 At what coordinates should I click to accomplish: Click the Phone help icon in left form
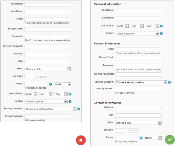click(50, 84)
